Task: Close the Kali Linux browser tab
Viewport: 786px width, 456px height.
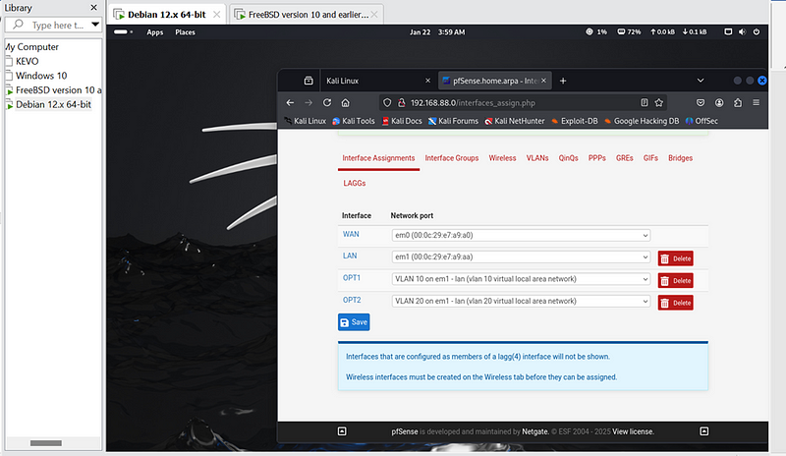Action: (x=427, y=81)
